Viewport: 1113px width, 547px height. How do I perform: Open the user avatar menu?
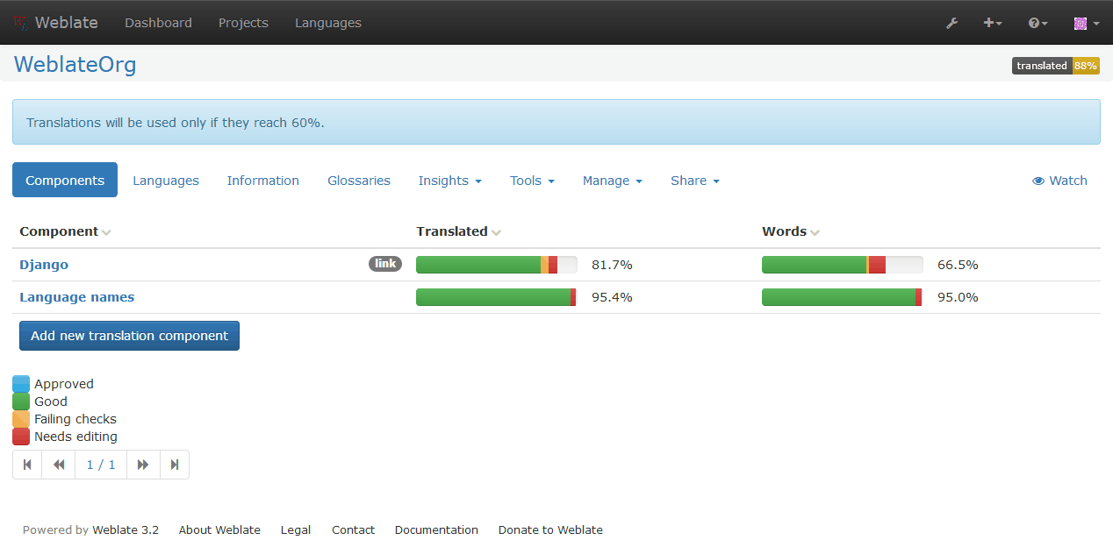(1087, 23)
